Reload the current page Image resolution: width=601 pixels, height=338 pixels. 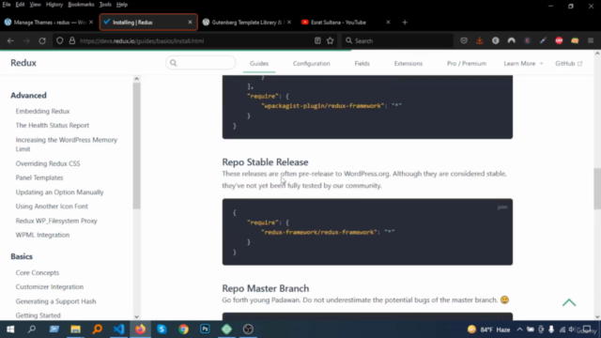tap(42, 40)
